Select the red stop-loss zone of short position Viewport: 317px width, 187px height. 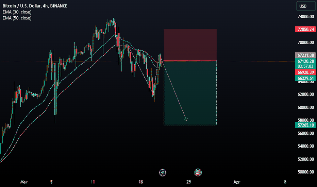point(190,45)
